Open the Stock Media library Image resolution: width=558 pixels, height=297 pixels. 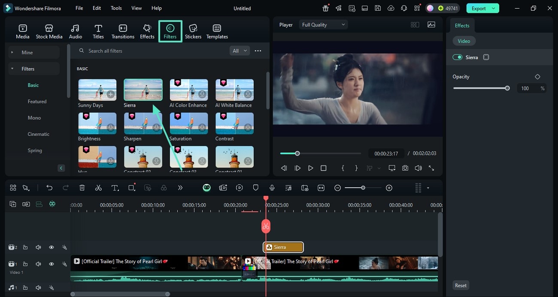point(49,32)
